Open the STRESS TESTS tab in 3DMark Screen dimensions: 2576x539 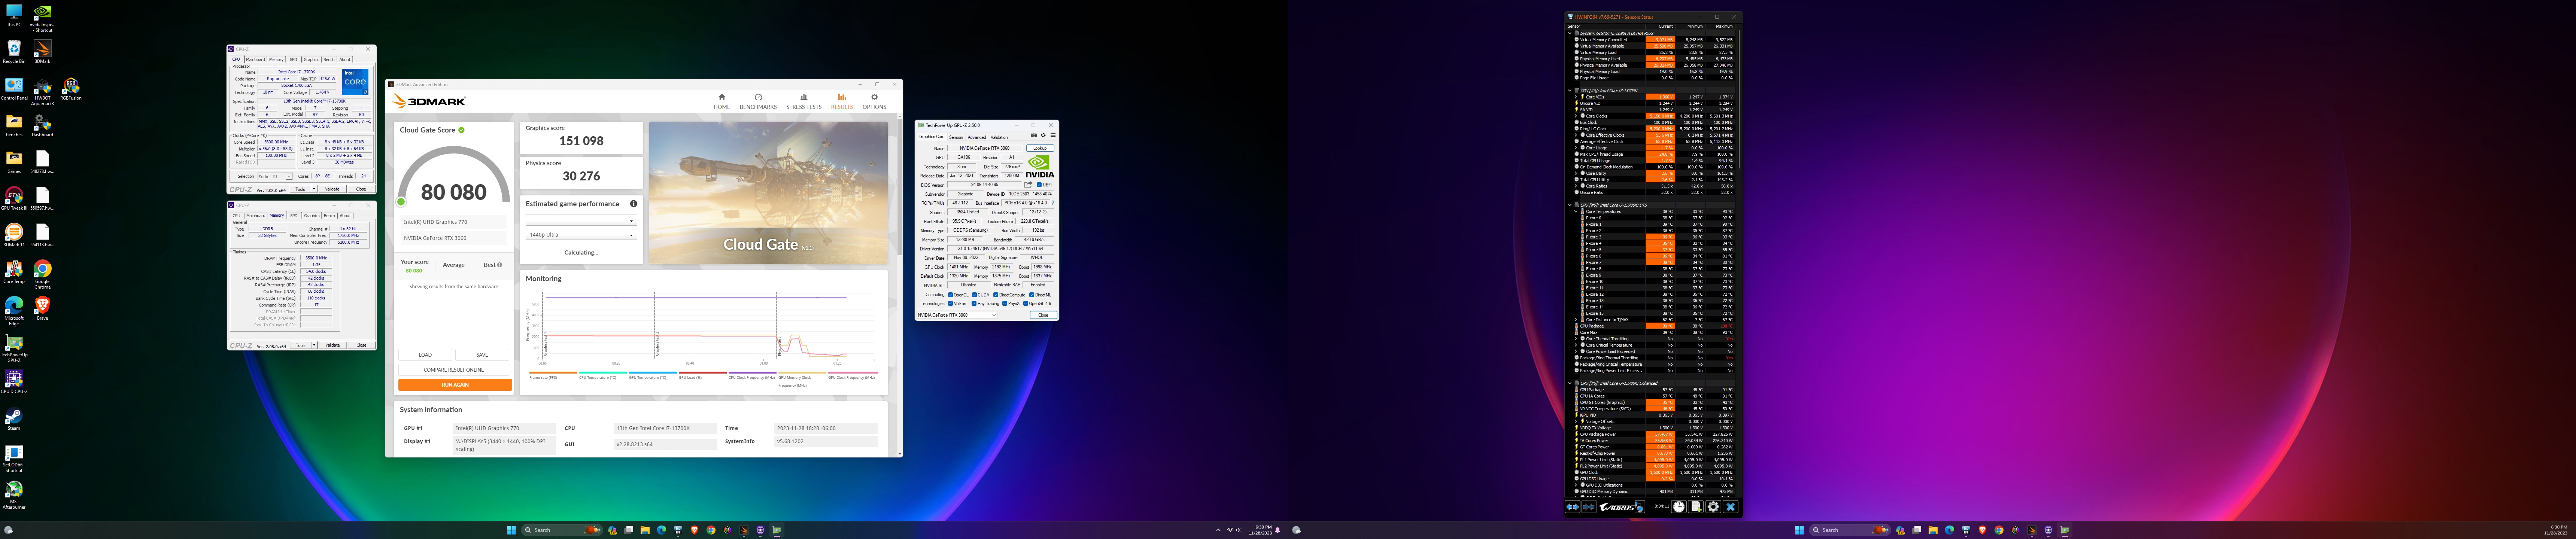803,101
